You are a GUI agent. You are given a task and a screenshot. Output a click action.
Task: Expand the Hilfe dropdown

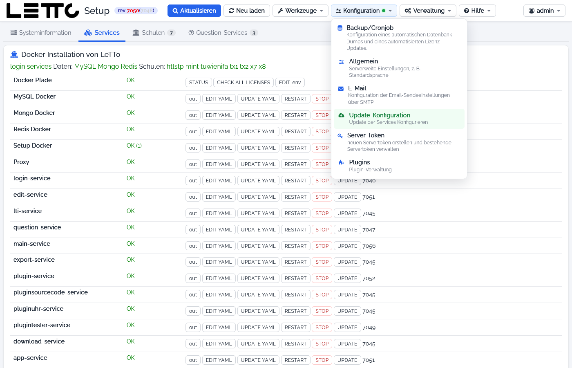(477, 11)
